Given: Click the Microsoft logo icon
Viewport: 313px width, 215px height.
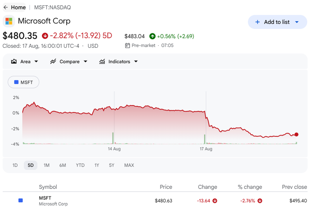Looking at the screenshot, I should pos(9,21).
